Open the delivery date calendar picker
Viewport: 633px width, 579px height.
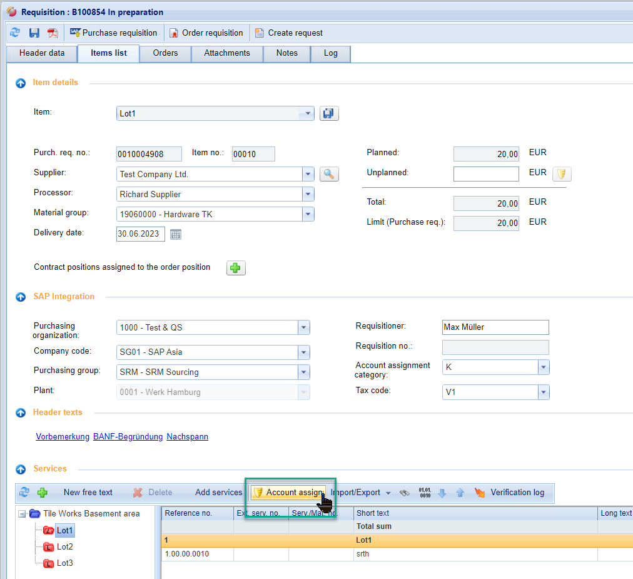pos(176,234)
